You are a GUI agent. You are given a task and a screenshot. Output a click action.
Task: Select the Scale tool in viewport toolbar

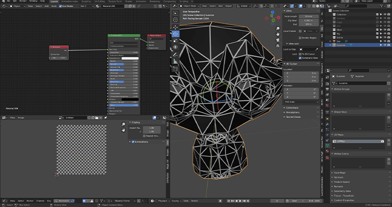click(x=175, y=40)
